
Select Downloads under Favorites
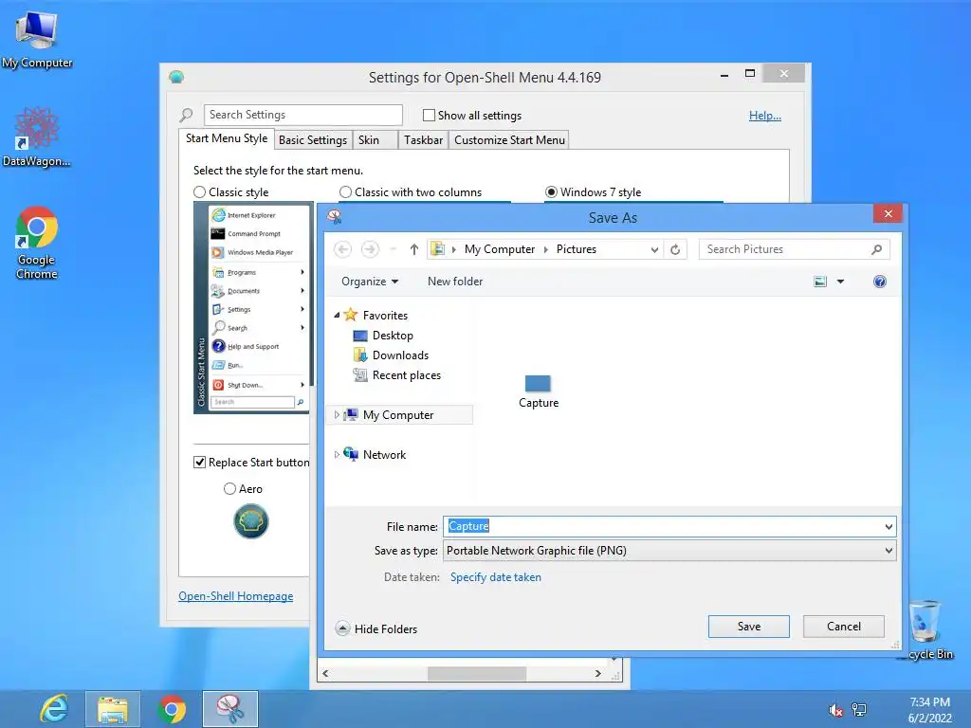400,355
